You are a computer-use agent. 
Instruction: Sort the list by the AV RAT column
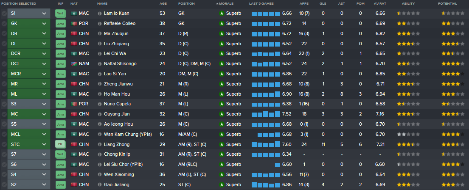coord(380,3)
